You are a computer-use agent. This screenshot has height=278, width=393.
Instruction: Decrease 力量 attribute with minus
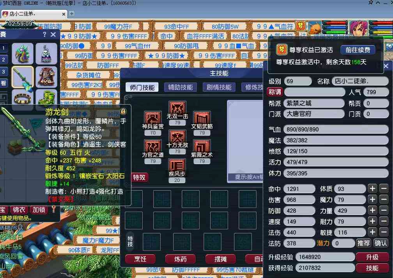384,210
